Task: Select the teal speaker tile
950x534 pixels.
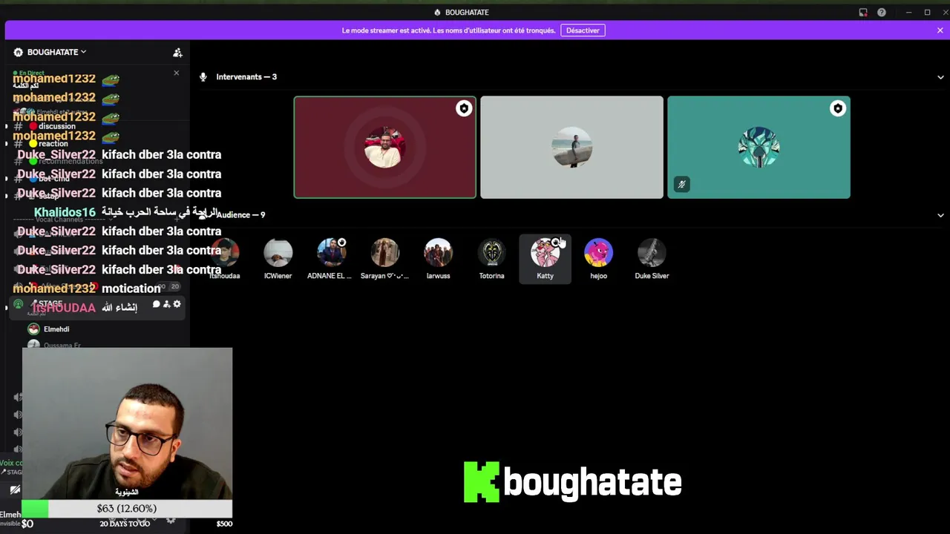Action: pos(759,148)
